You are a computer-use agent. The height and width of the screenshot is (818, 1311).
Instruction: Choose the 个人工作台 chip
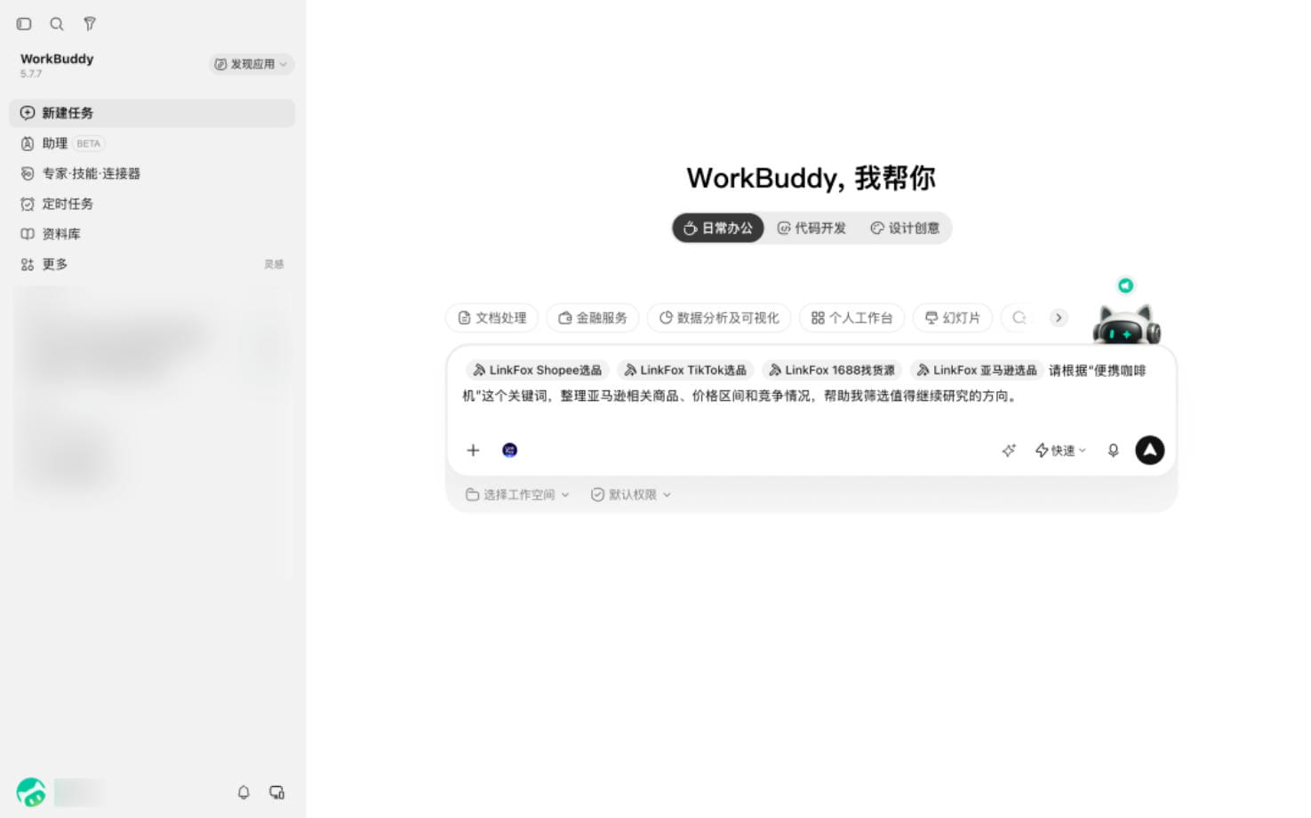(852, 317)
